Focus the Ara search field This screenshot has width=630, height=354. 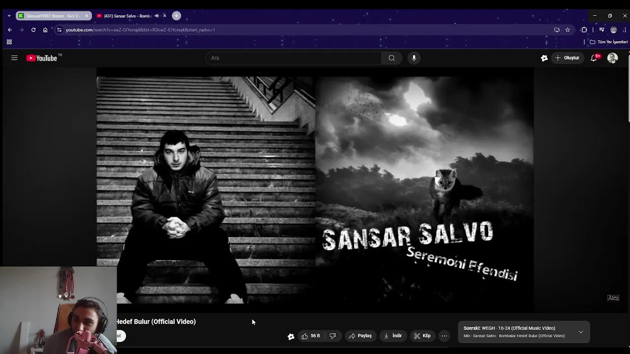point(293,58)
